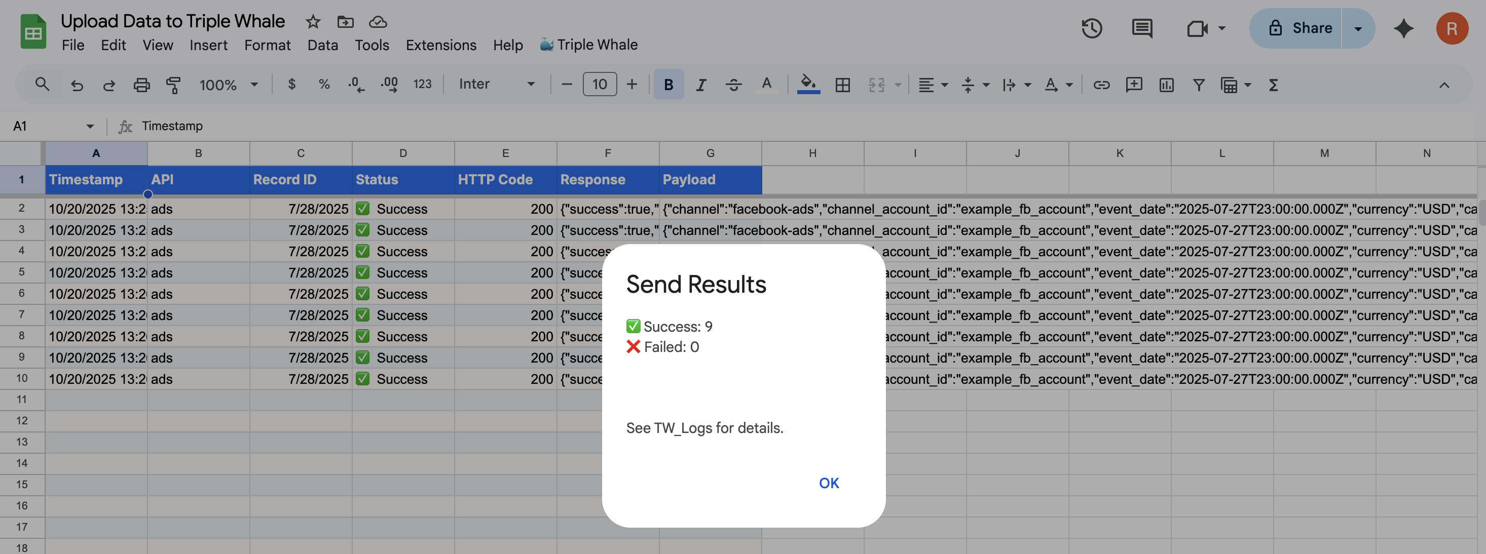The width and height of the screenshot is (1486, 554).
Task: Toggle bold formatting button
Action: pyautogui.click(x=668, y=85)
